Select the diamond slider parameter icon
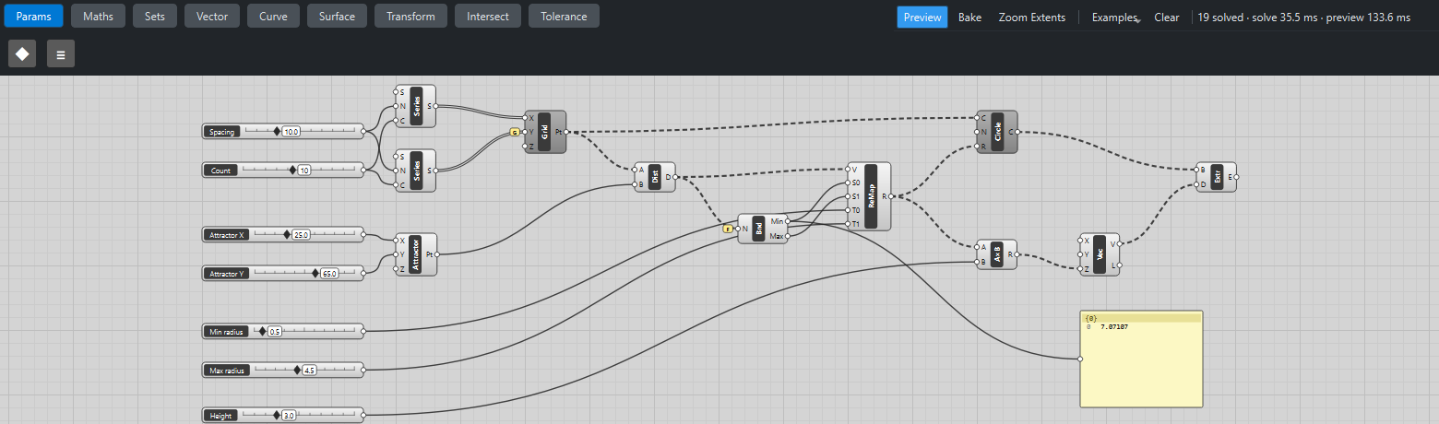 [x=22, y=53]
